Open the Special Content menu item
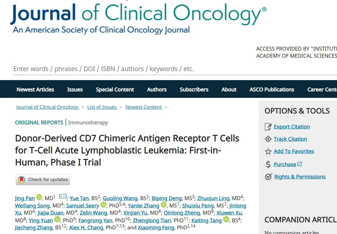 115,89
